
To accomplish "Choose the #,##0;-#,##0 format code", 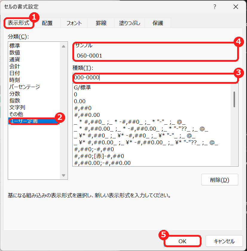I will pos(152,149).
